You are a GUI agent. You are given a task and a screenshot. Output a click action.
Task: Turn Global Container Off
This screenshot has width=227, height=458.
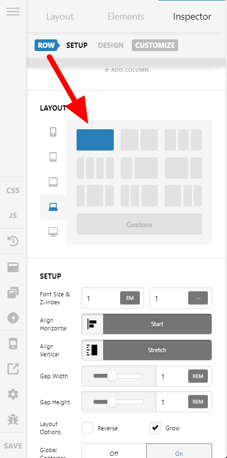[x=114, y=453]
